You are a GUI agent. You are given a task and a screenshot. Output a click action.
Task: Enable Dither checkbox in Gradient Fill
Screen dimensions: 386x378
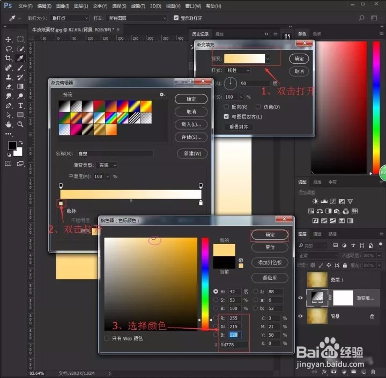(x=258, y=107)
